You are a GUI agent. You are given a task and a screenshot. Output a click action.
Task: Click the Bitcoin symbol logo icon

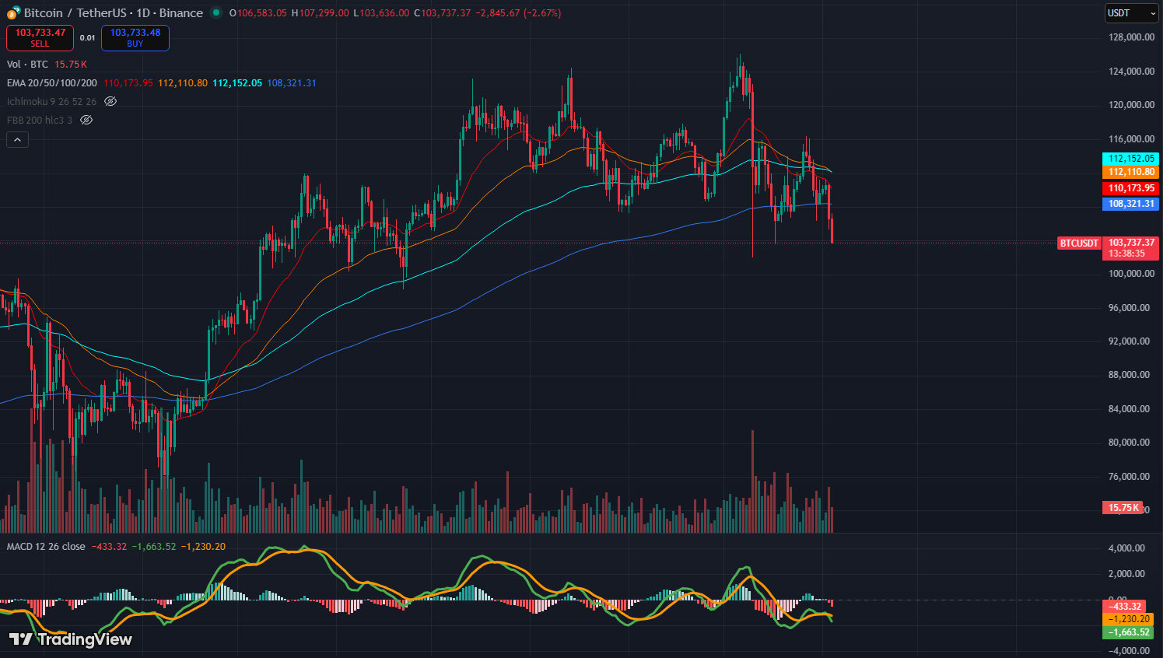(x=13, y=12)
